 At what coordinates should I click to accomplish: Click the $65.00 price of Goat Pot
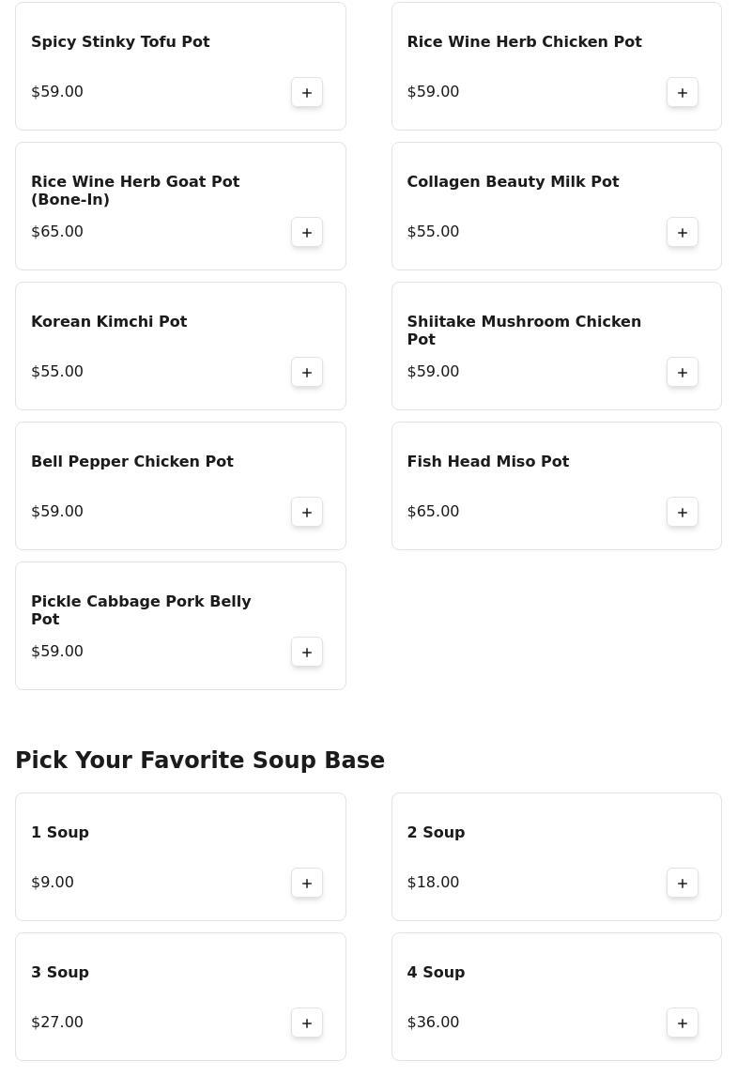57,232
